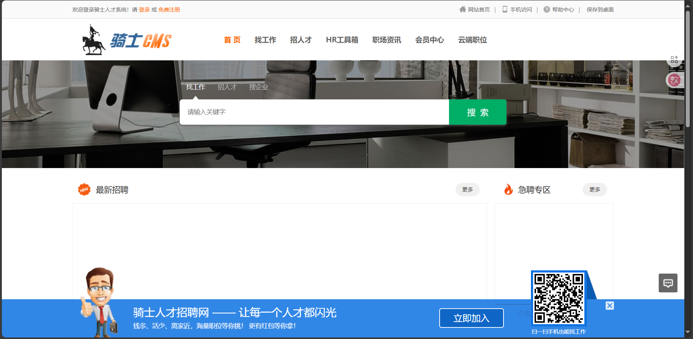
Task: Open the QR grid extension icon
Action: coord(674,60)
